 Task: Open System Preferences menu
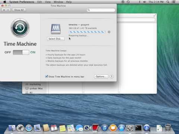22,2
